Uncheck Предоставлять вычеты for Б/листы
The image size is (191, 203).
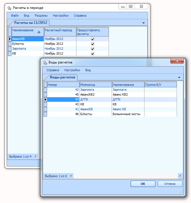[x=92, y=44]
